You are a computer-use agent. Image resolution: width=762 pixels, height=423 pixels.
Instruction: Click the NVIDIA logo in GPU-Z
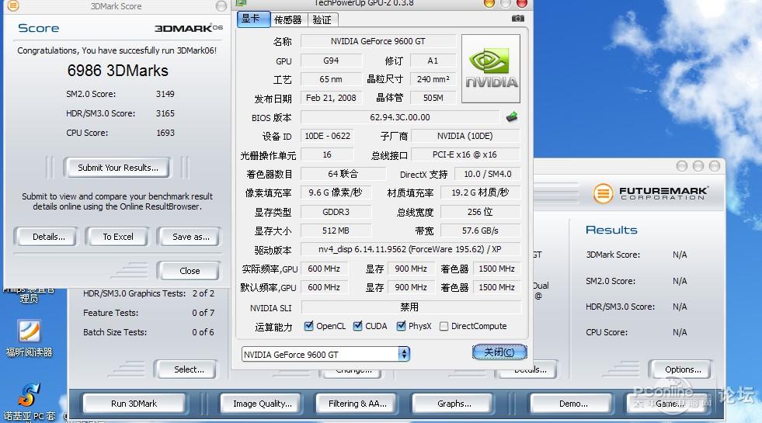point(490,68)
